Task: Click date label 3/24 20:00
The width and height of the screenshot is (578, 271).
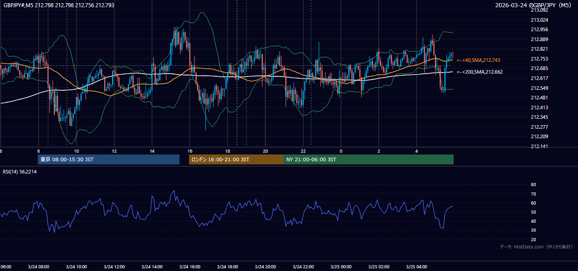Action: [265, 267]
